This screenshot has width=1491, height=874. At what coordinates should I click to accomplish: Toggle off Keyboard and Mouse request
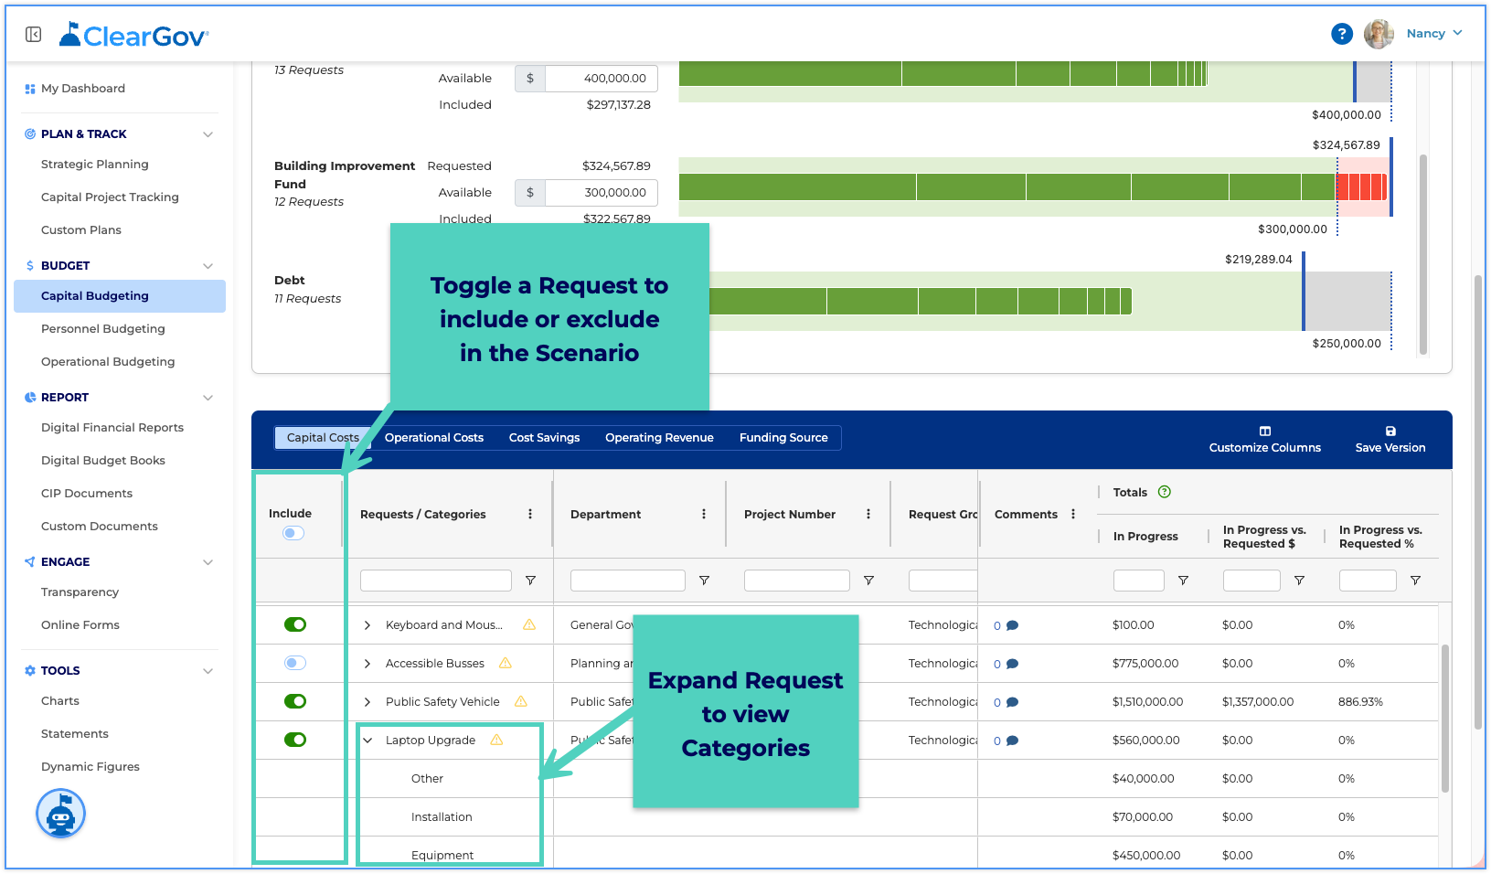(295, 624)
